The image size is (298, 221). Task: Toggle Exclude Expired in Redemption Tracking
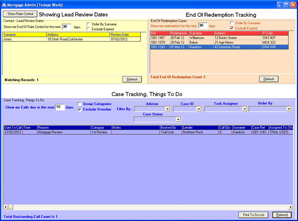[232, 28]
